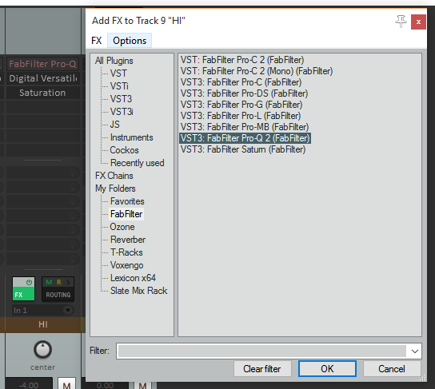Select VST3: FabFilter Pro-C plugin
The height and width of the screenshot is (389, 435).
pyautogui.click(x=241, y=82)
